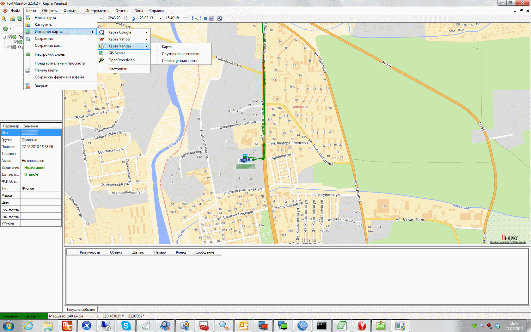Image resolution: width=531 pixels, height=332 pixels.
Task: Select Спутниковые снимки from Yandex submenu
Action: [180, 54]
